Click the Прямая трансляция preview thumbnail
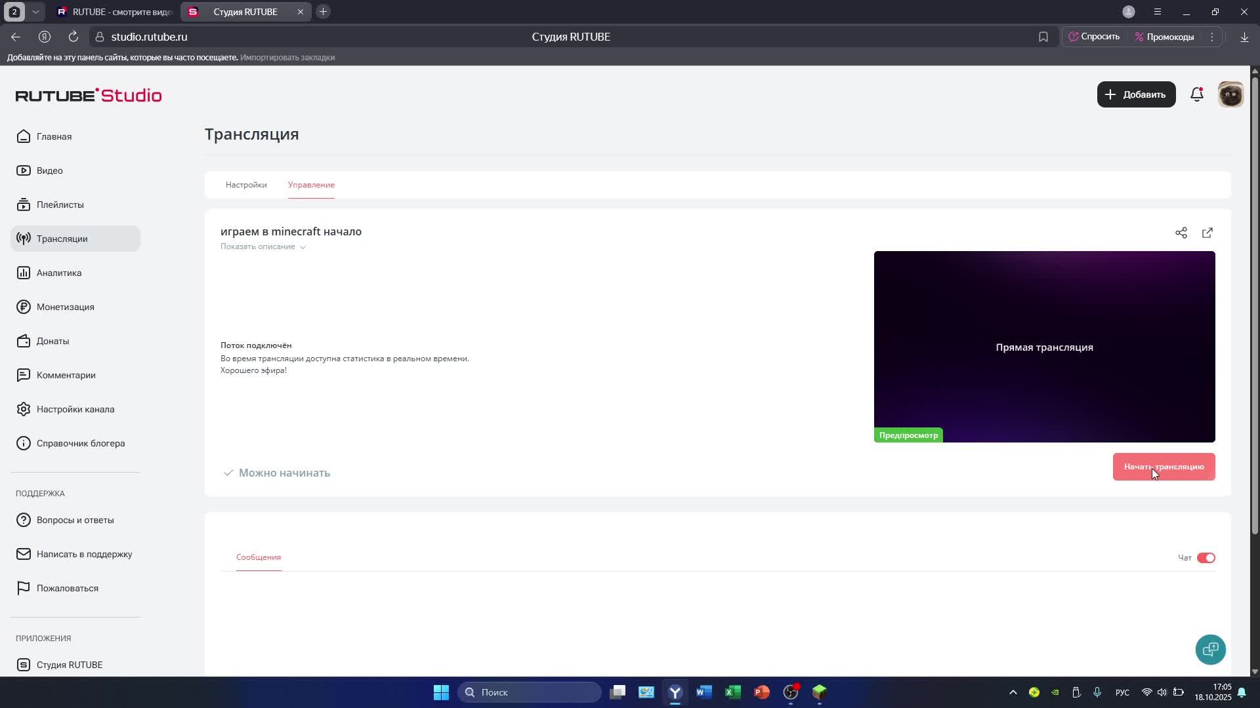Viewport: 1260px width, 708px height. tap(1044, 347)
